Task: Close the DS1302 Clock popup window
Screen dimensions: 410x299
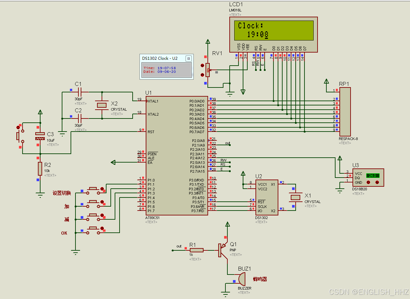Action: click(x=189, y=58)
